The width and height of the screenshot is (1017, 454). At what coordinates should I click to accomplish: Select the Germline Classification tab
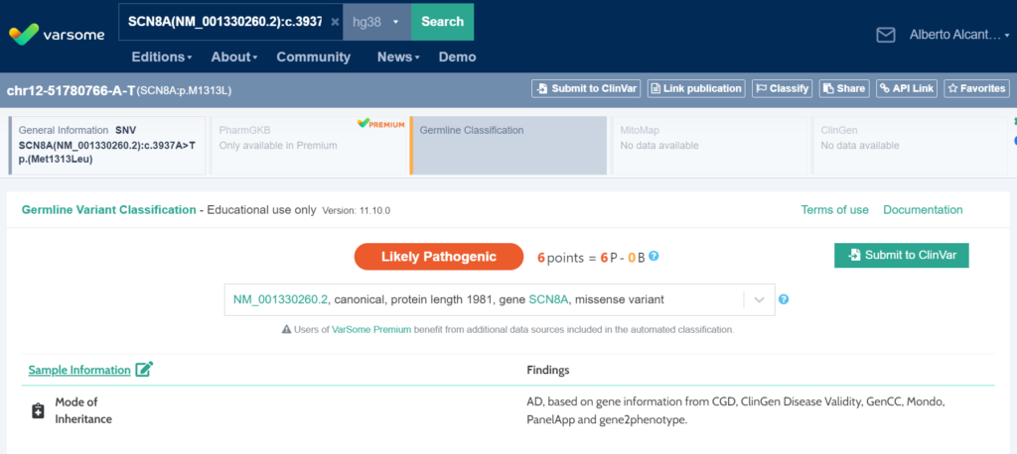pos(508,145)
